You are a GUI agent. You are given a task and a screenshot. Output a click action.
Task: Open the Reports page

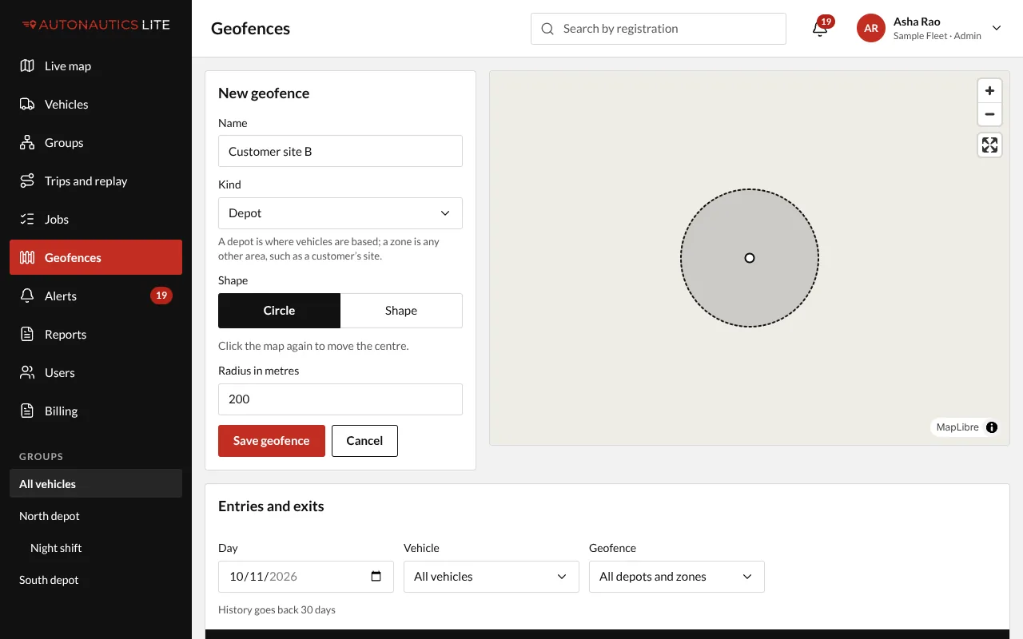(96, 334)
